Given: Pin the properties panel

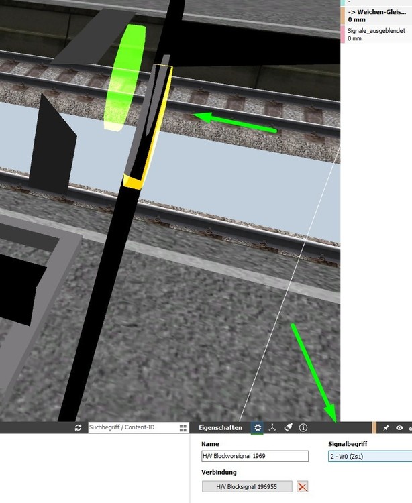Looking at the screenshot, I should (386, 428).
